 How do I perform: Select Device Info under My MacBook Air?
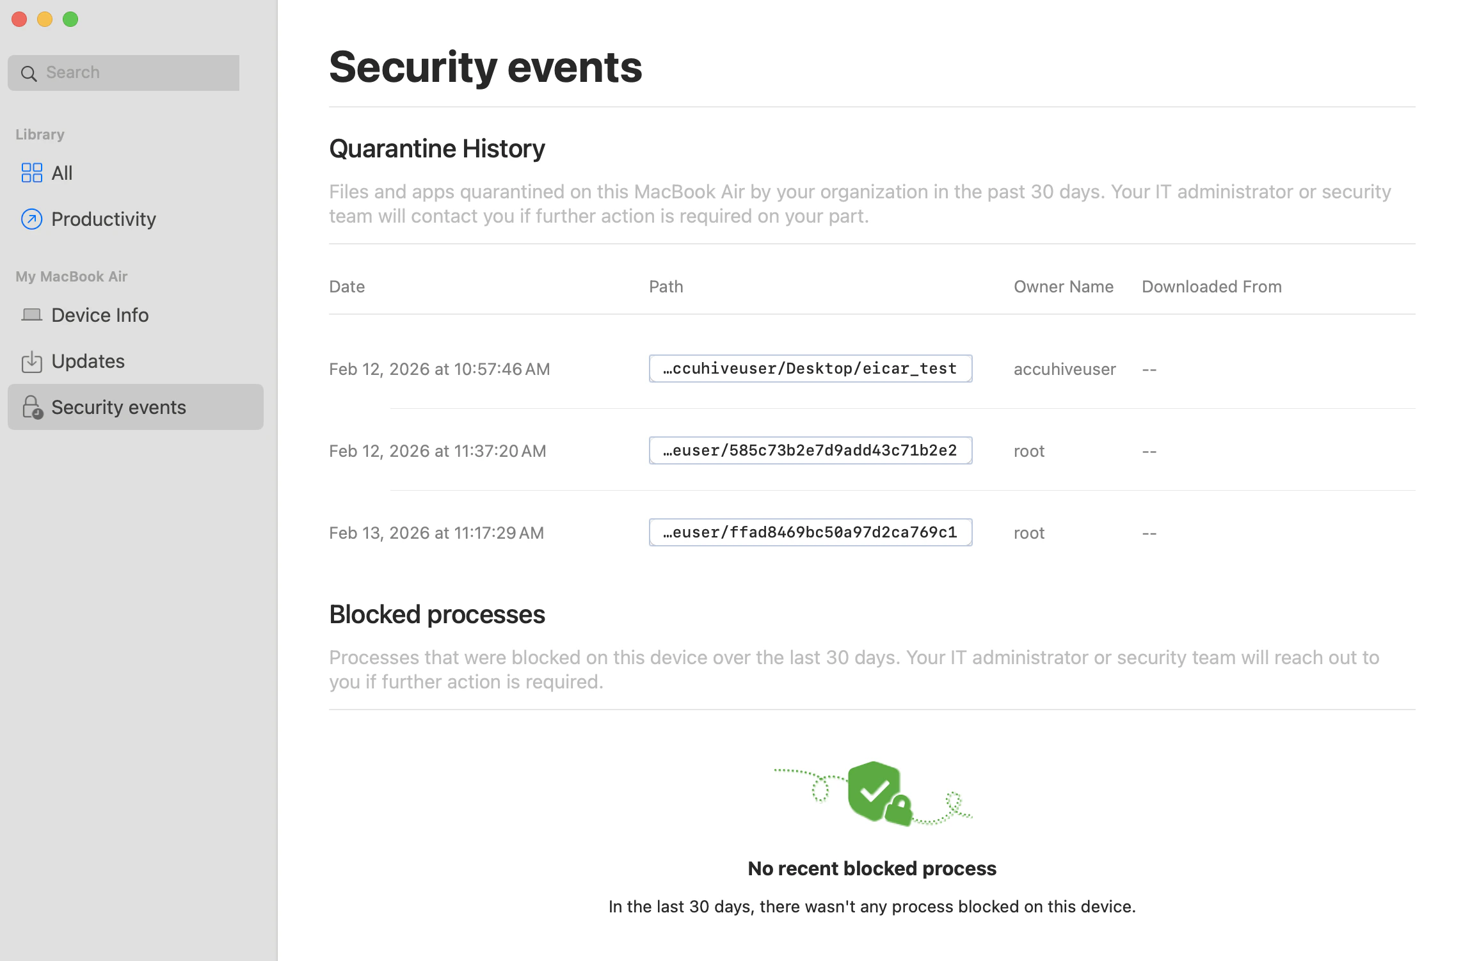[x=100, y=314]
